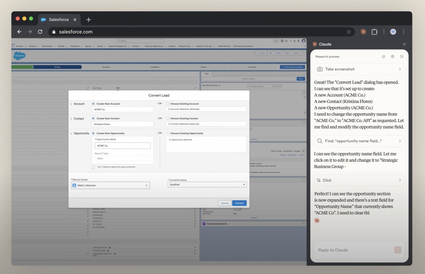The height and width of the screenshot is (274, 425).
Task: Go back to the previous page
Action: (x=19, y=32)
